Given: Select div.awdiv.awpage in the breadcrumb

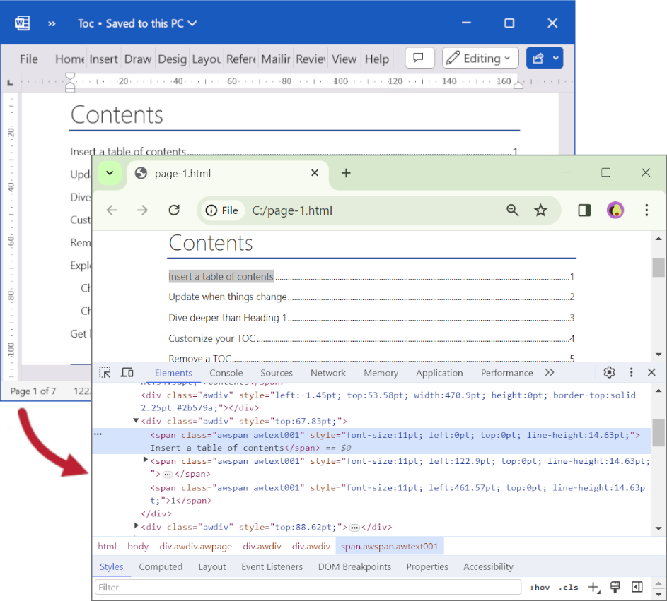Looking at the screenshot, I should click(196, 546).
